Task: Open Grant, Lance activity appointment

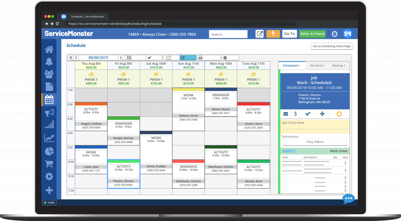Action: click(x=253, y=117)
